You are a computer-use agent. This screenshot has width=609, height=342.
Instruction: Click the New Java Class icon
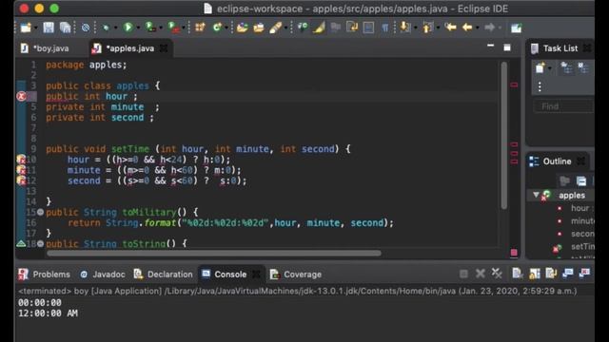pos(217,28)
